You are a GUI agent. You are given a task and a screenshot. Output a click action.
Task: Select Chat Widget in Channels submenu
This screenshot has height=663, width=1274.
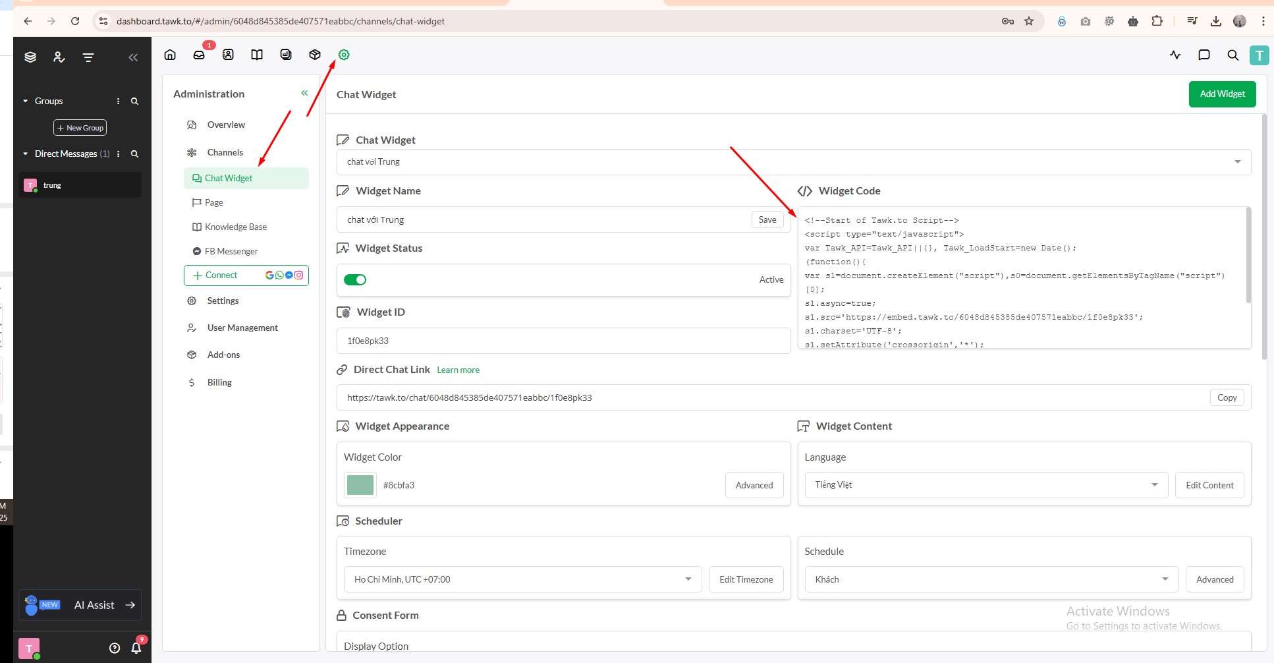(x=246, y=178)
